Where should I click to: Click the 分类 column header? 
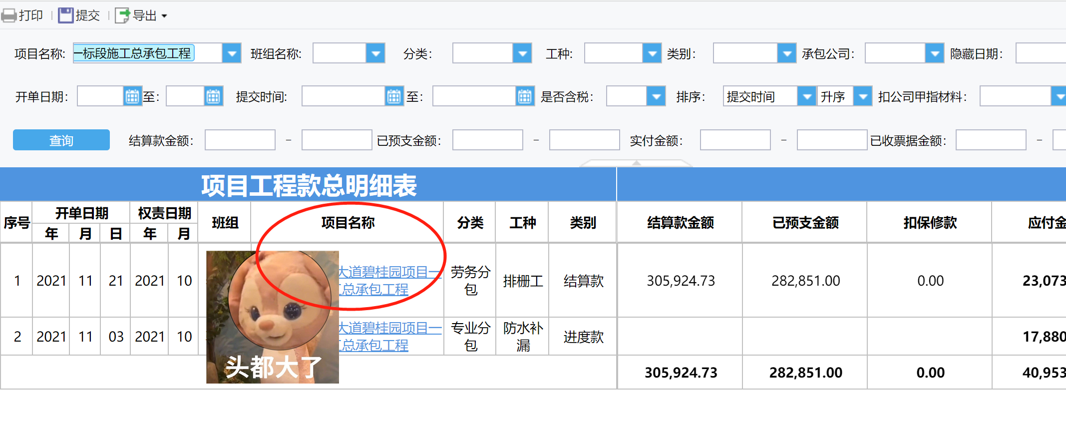click(470, 223)
